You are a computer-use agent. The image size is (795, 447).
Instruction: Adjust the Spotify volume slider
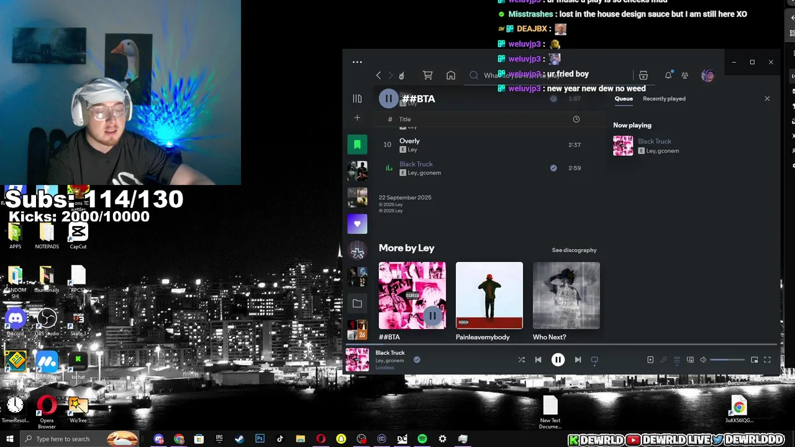(x=727, y=360)
